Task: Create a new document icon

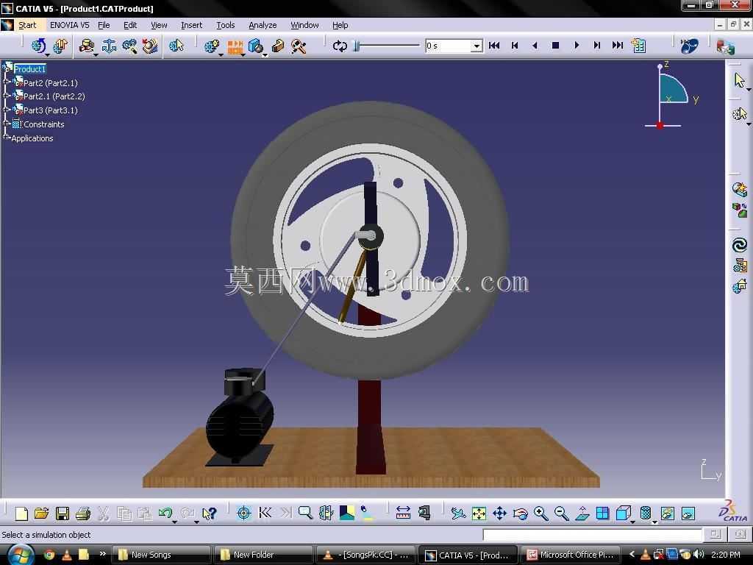Action: click(21, 514)
